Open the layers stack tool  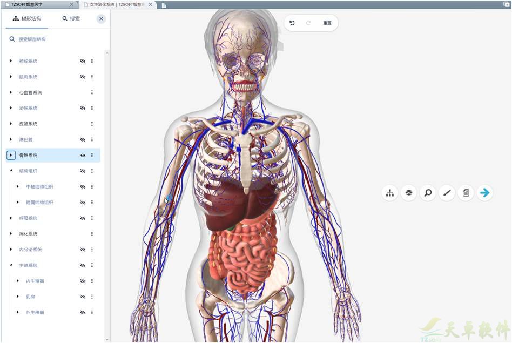(409, 193)
